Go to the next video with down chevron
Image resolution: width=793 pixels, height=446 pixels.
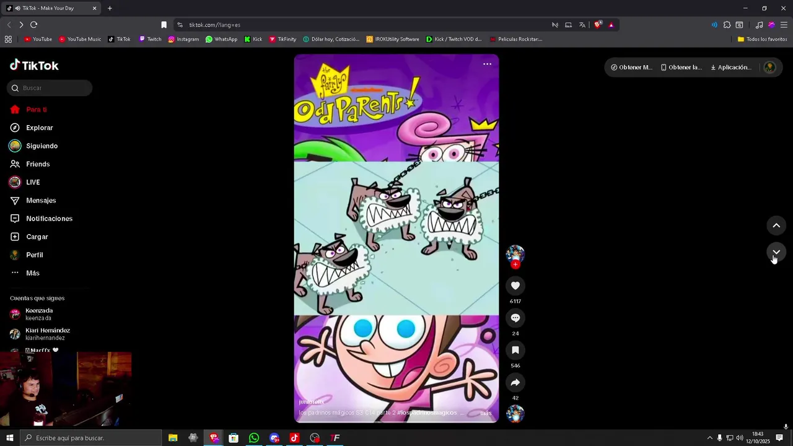776,252
